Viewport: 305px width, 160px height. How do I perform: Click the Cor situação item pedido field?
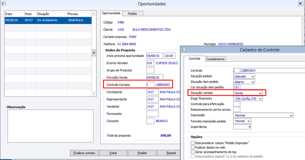236,87
